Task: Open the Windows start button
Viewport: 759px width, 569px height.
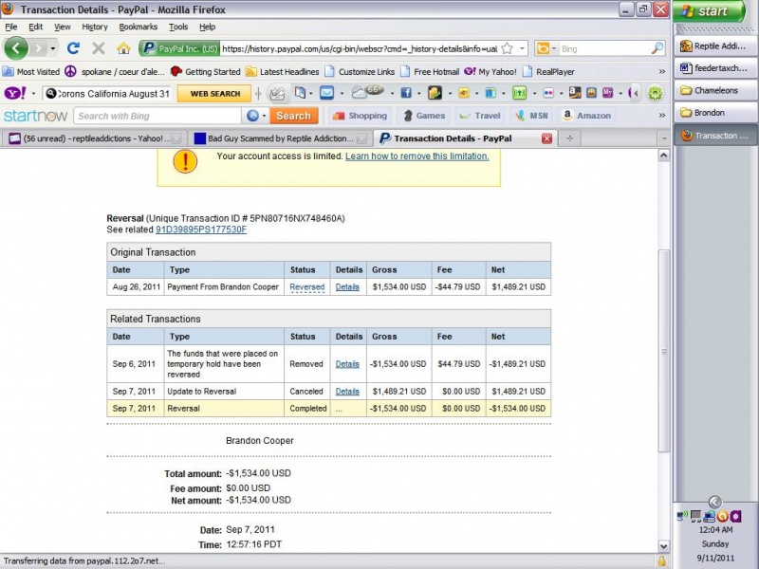Action: pos(709,11)
